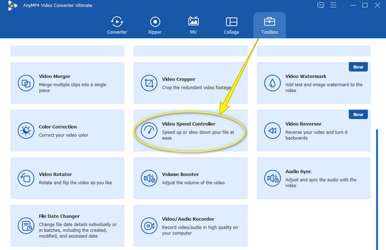386x250 pixels.
Task: Open Video Speed Controller title
Action: [x=188, y=124]
